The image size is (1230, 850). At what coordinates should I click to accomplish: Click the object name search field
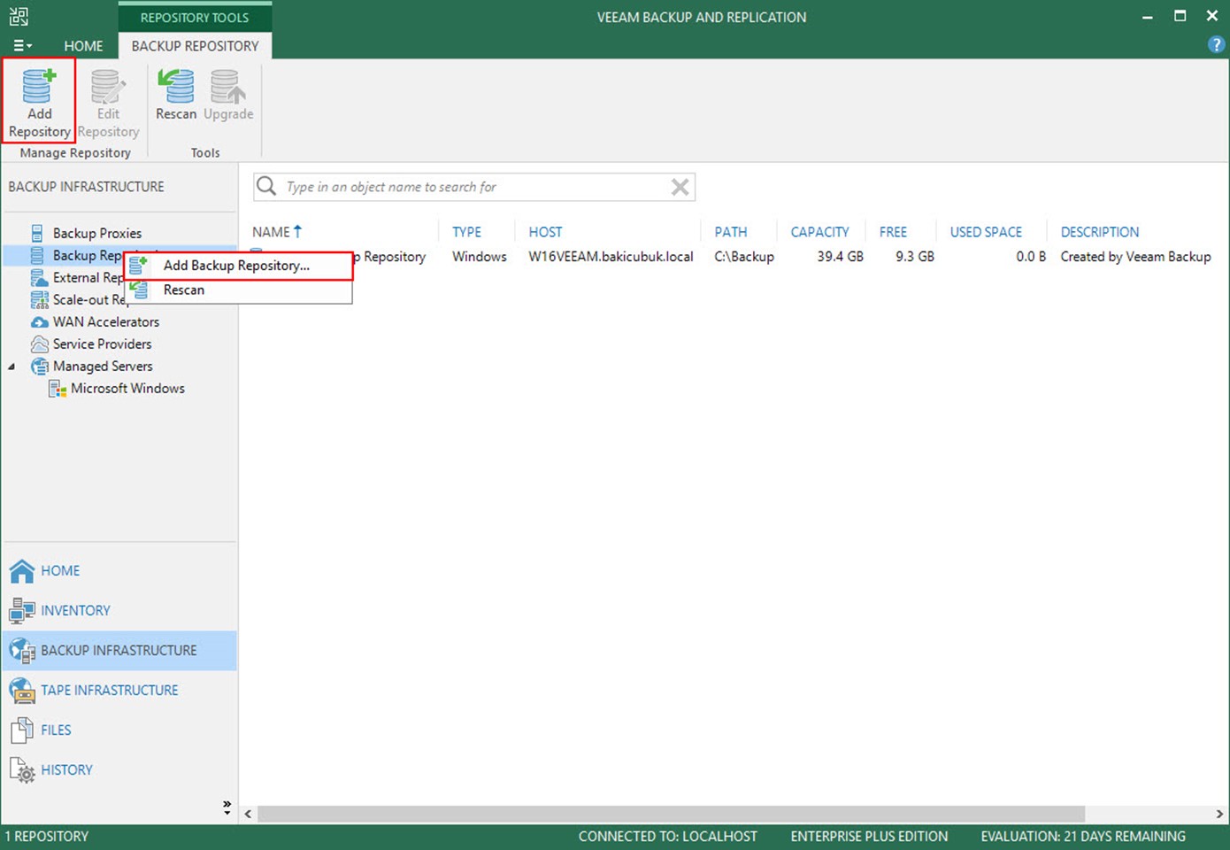tap(473, 187)
